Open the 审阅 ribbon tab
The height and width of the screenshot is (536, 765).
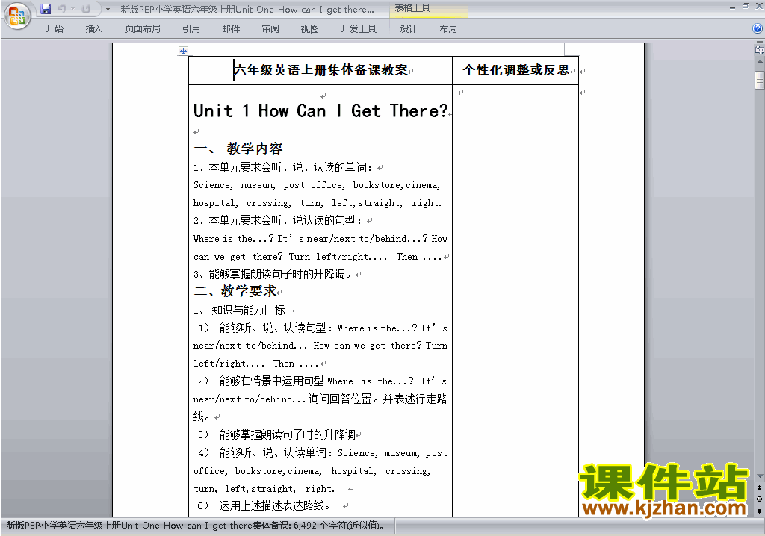click(x=270, y=29)
